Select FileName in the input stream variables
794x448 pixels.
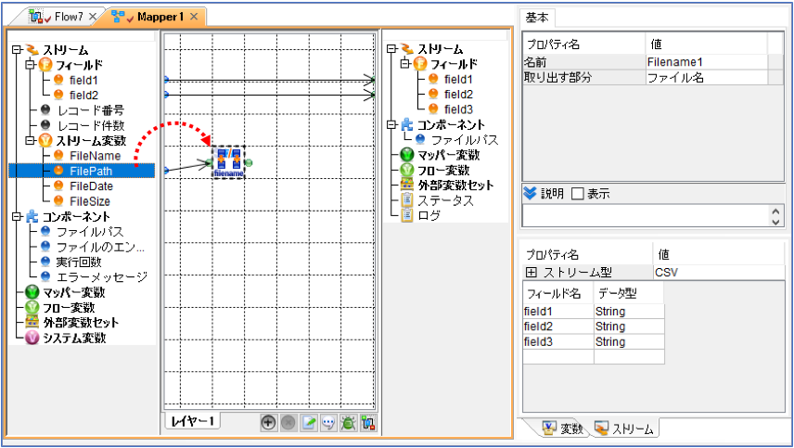95,156
